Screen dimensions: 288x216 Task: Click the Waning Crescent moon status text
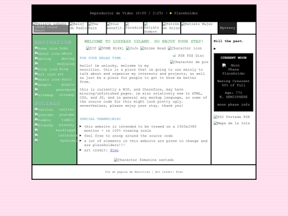click(233, 81)
